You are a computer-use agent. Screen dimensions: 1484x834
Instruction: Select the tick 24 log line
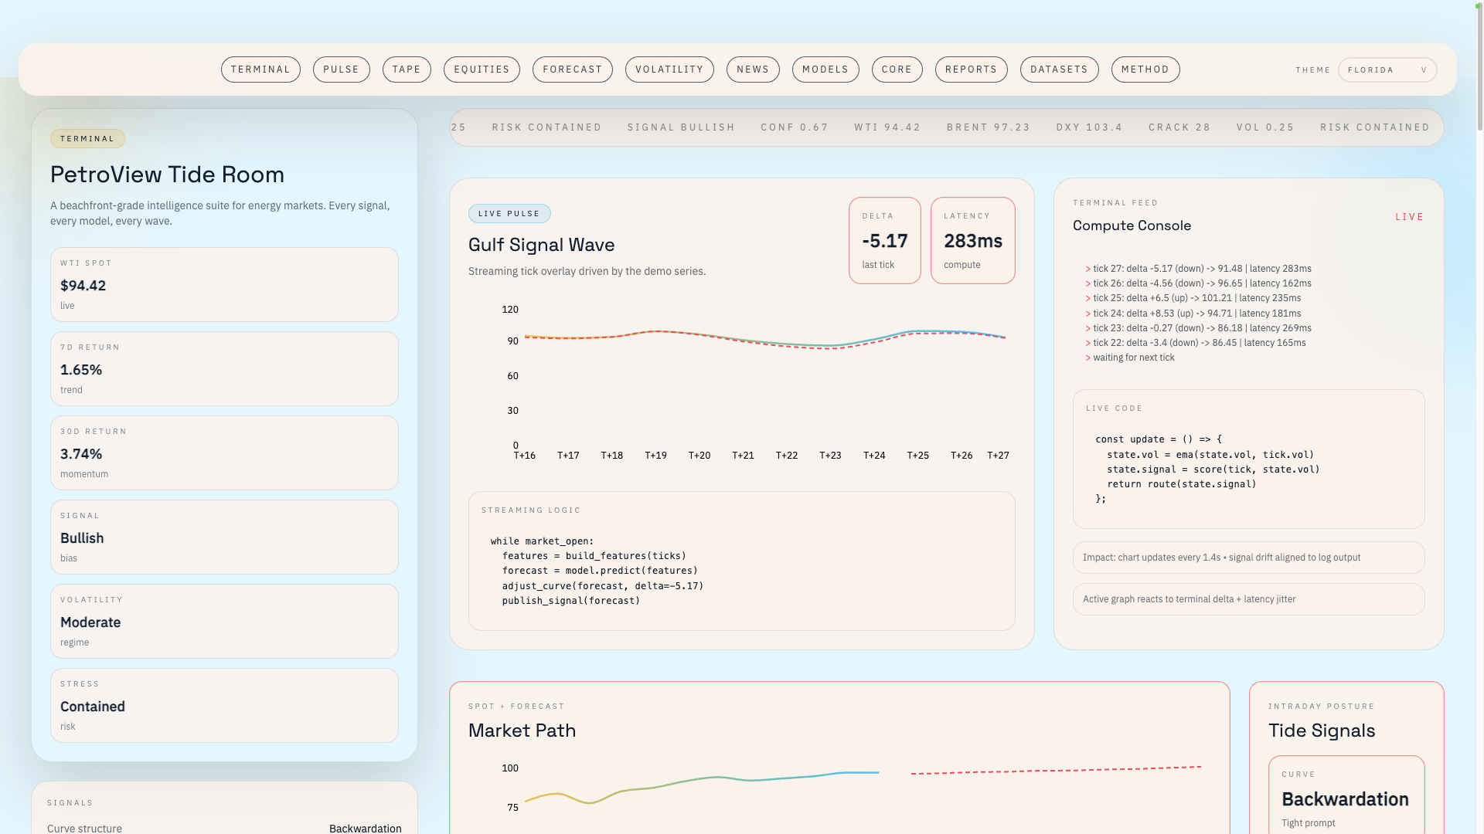1193,314
